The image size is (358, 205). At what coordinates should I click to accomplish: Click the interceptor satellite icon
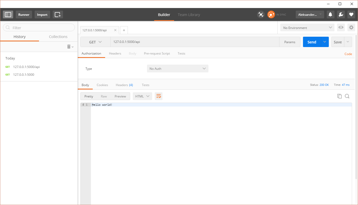[x=261, y=14]
